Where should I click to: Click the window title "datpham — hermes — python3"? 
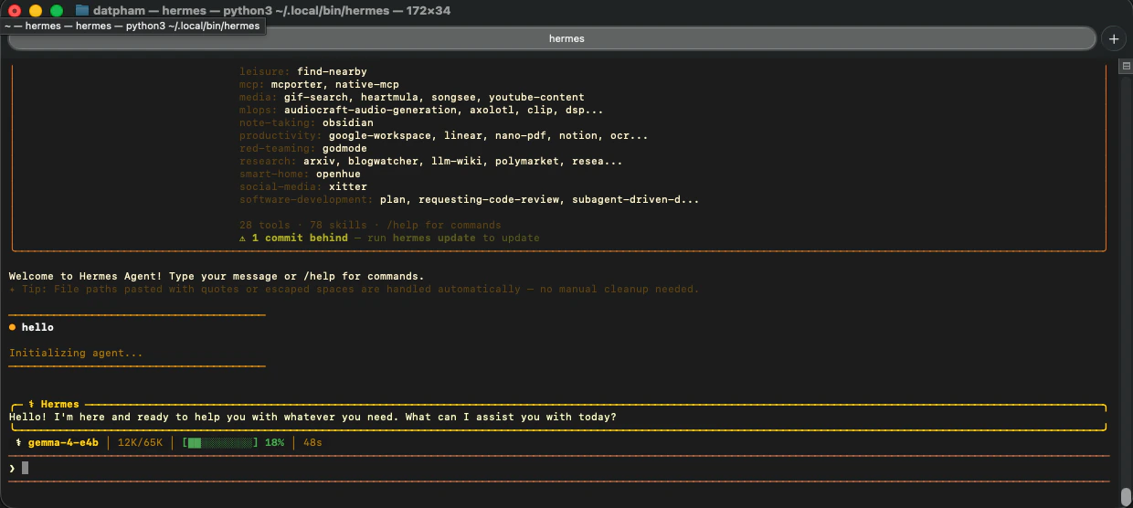272,10
